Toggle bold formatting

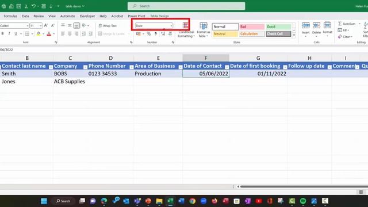pos(2,34)
